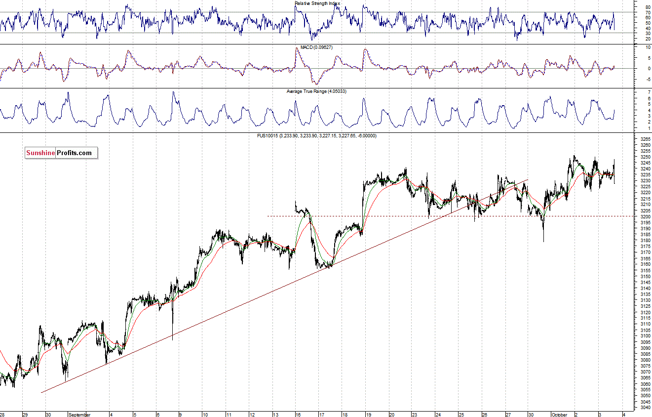This screenshot has width=652, height=417.
Task: Click the 17 date axis label
Action: click(x=321, y=414)
